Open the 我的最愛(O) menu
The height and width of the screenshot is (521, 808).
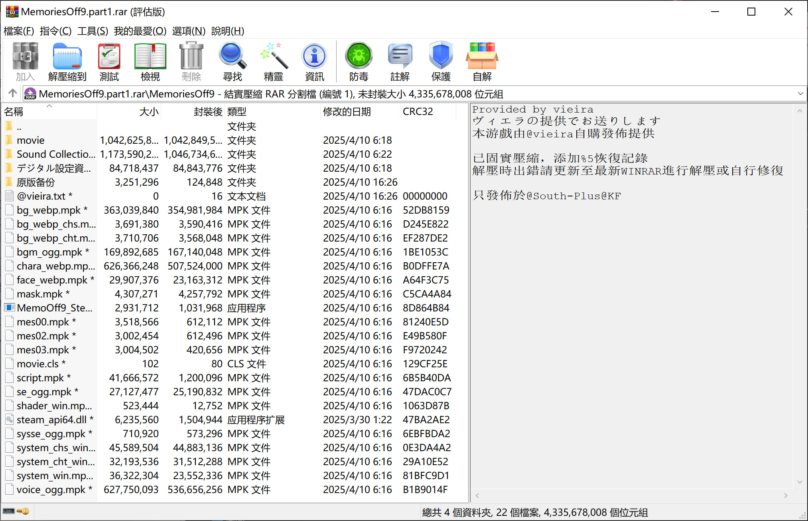point(140,31)
